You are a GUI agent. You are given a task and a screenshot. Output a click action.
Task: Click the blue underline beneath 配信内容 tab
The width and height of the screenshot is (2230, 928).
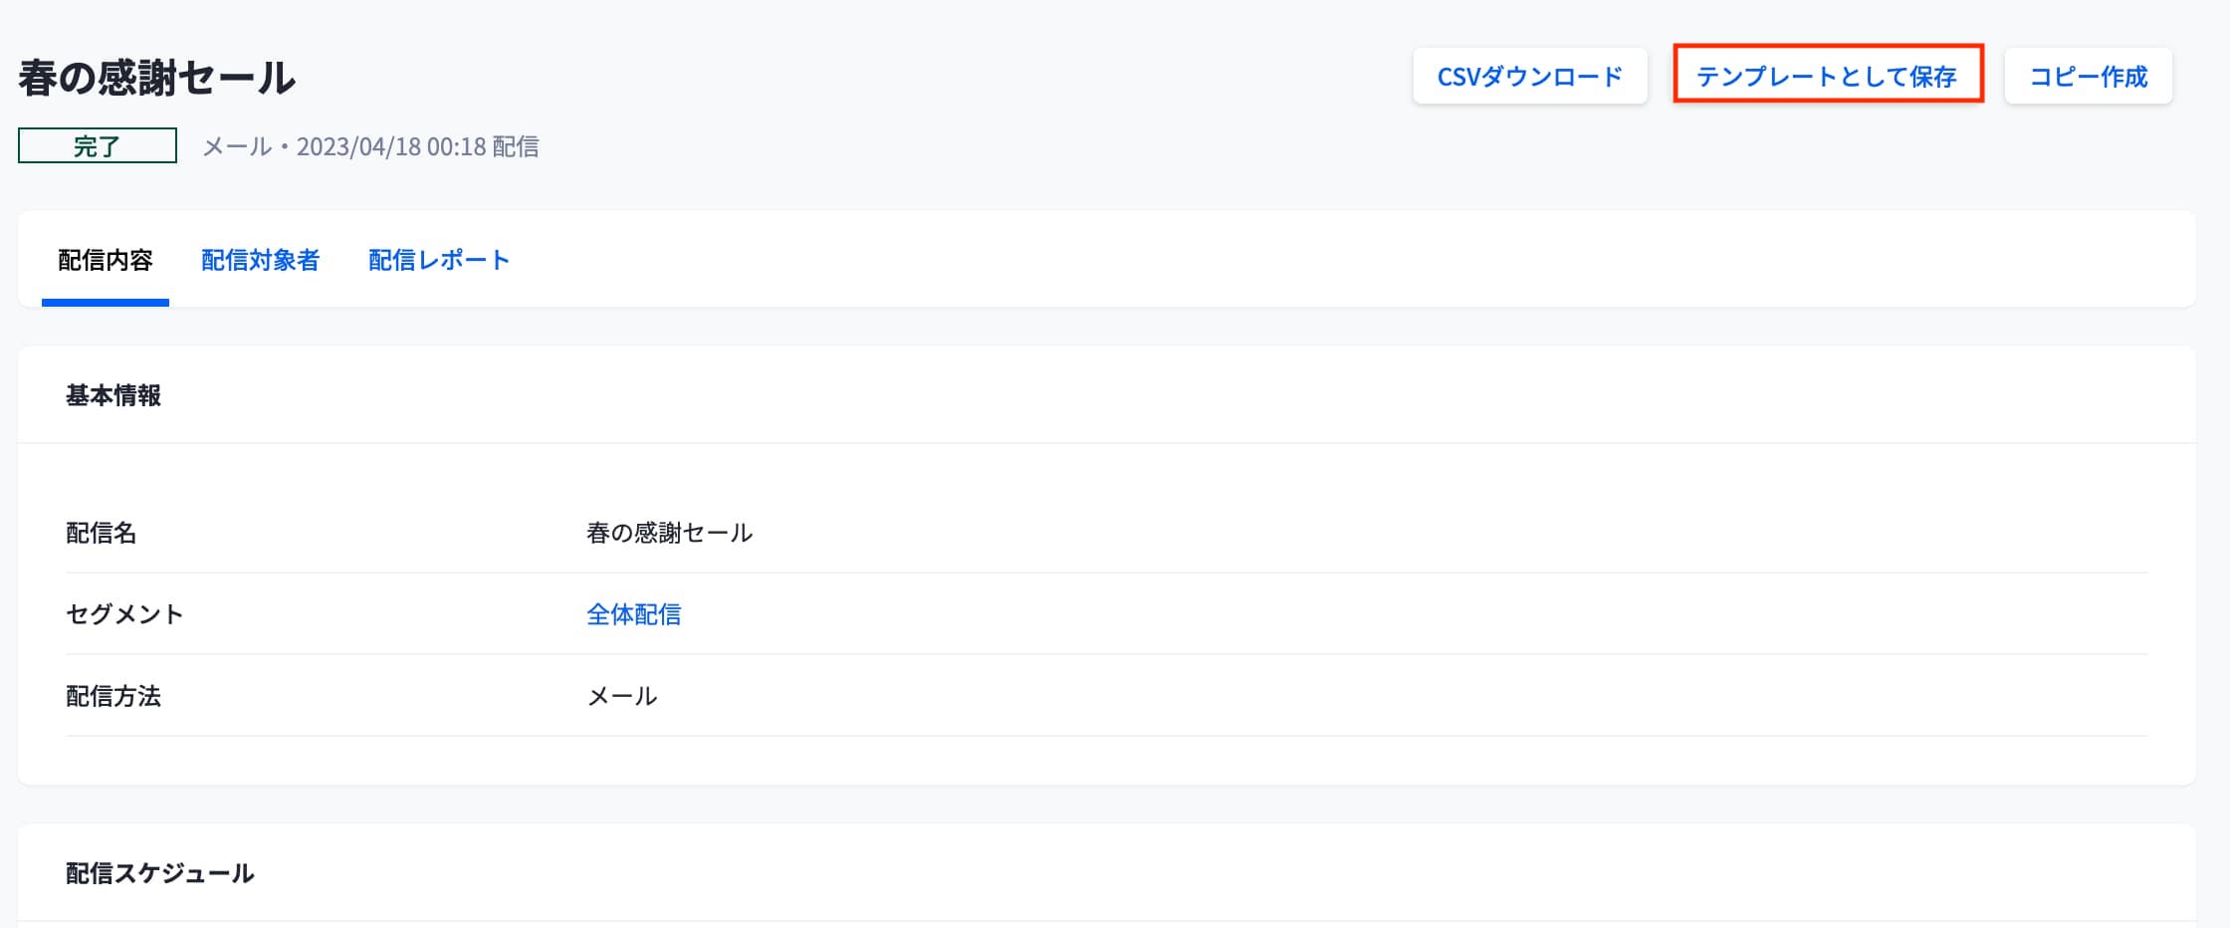(x=106, y=303)
